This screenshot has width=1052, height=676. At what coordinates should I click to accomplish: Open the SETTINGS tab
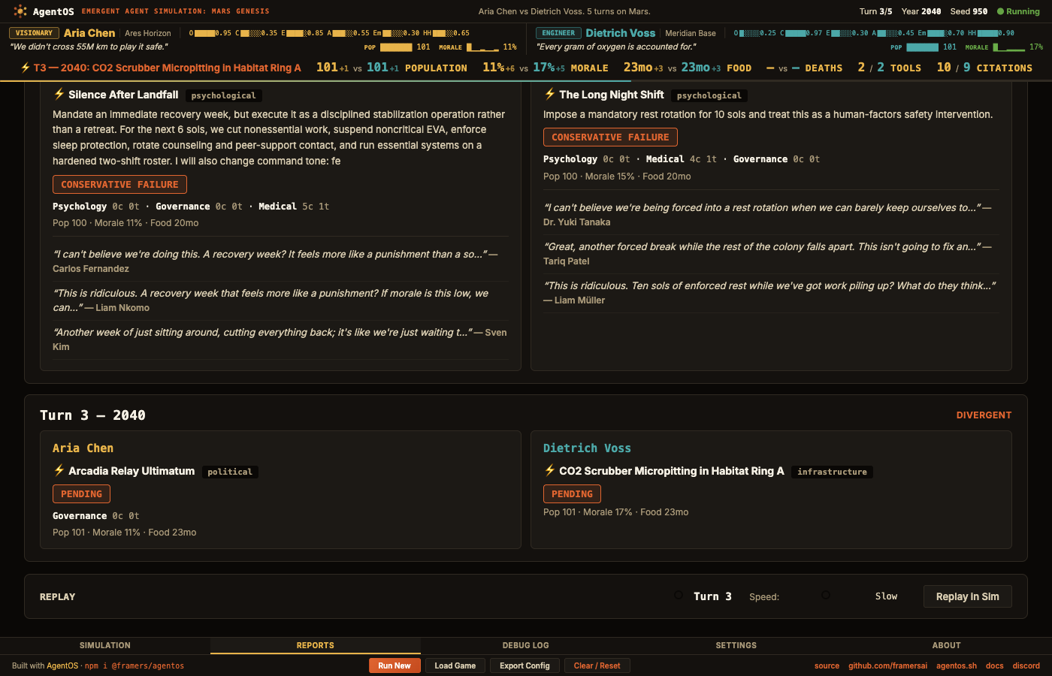(x=736, y=645)
